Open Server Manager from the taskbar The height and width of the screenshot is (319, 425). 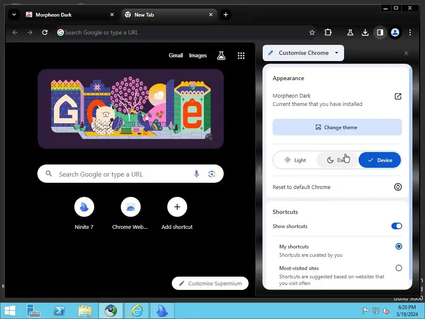point(33,311)
